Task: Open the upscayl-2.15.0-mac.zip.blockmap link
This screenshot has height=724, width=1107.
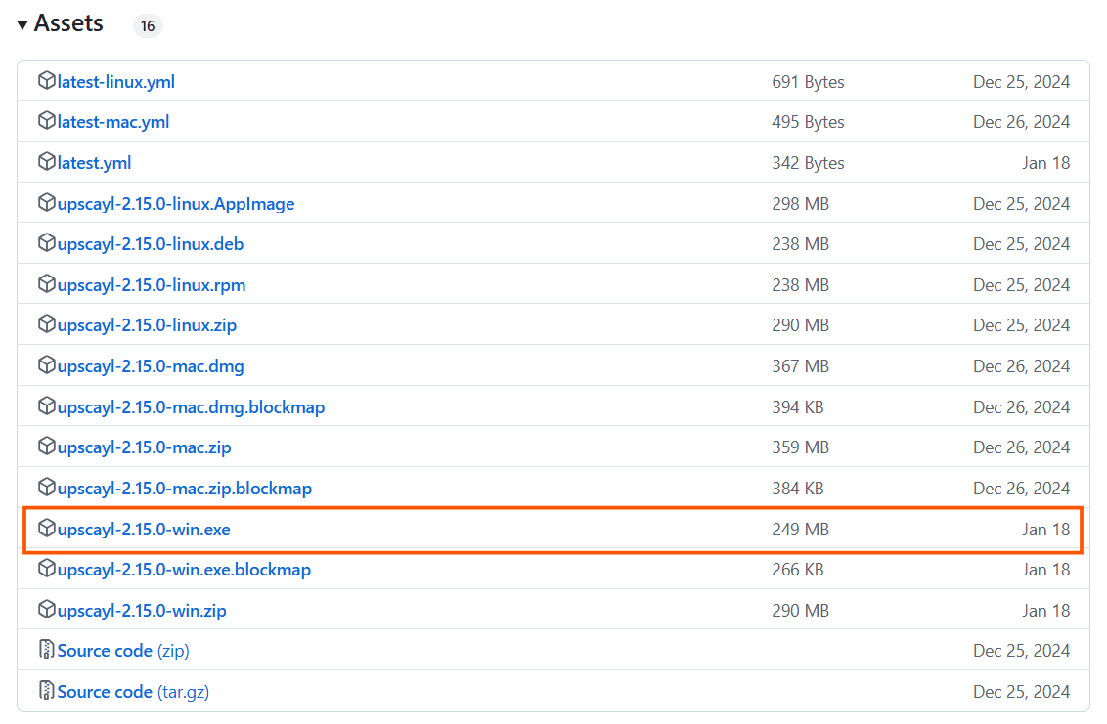Action: [184, 489]
